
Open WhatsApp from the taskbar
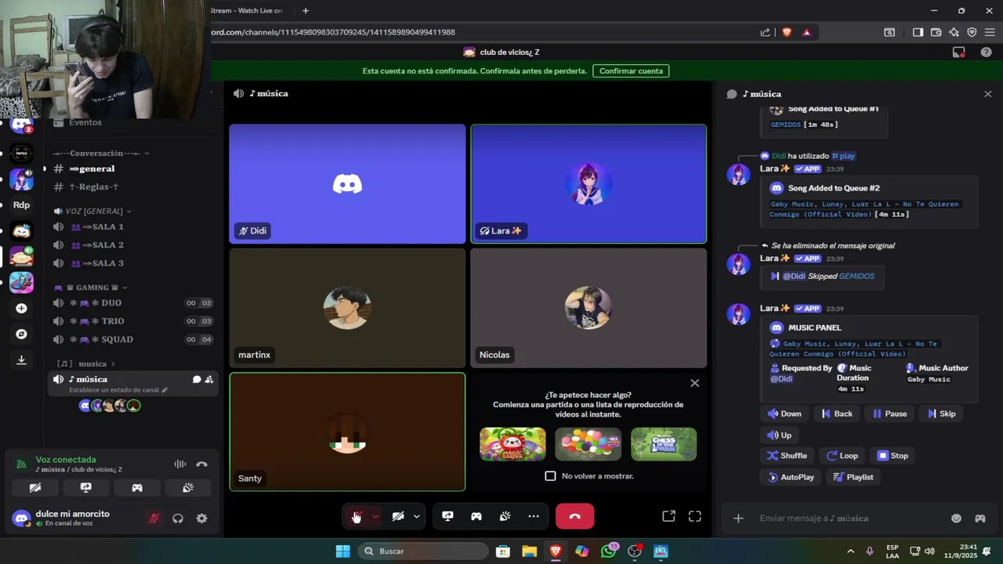click(x=609, y=551)
